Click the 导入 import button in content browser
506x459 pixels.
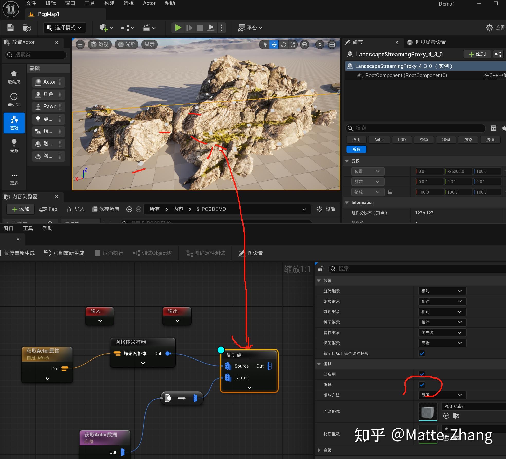[76, 209]
